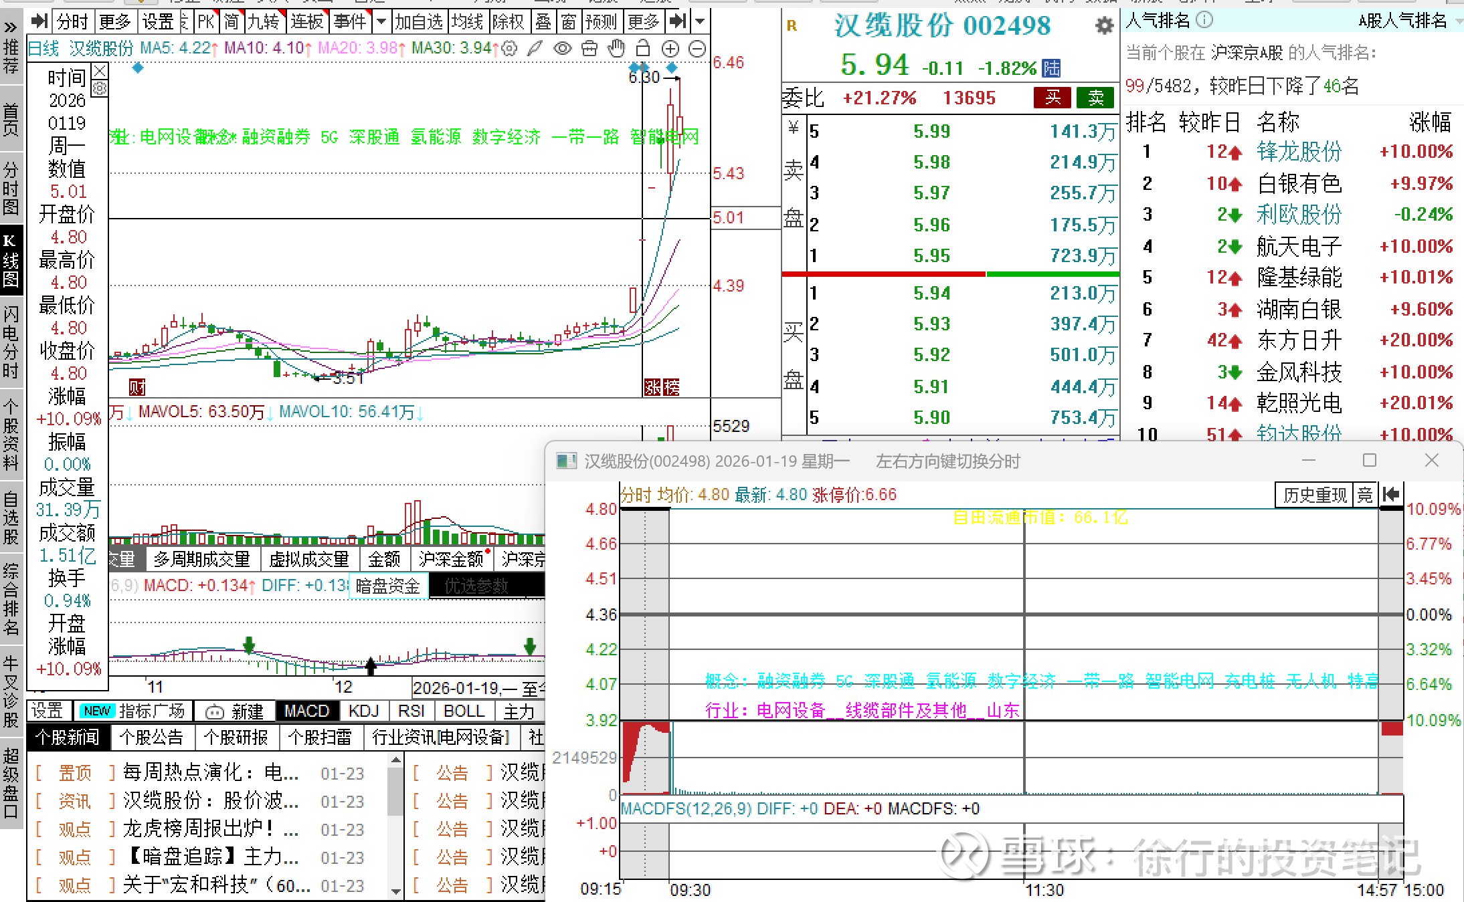This screenshot has width=1464, height=902.
Task: Toggle the lock icon on chart toolbar
Action: tap(643, 48)
